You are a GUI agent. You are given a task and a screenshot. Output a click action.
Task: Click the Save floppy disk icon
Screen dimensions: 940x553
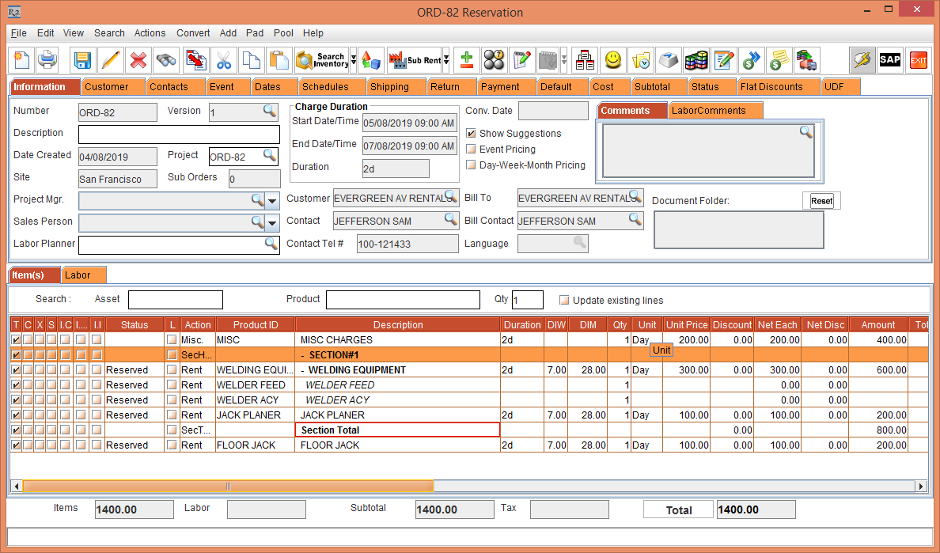point(82,60)
